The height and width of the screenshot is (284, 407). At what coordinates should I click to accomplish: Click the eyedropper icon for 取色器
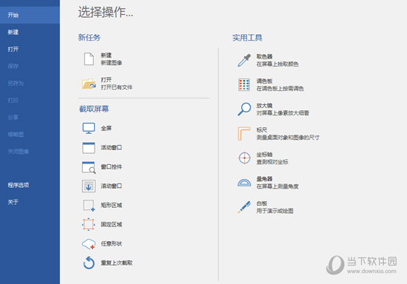pos(244,60)
